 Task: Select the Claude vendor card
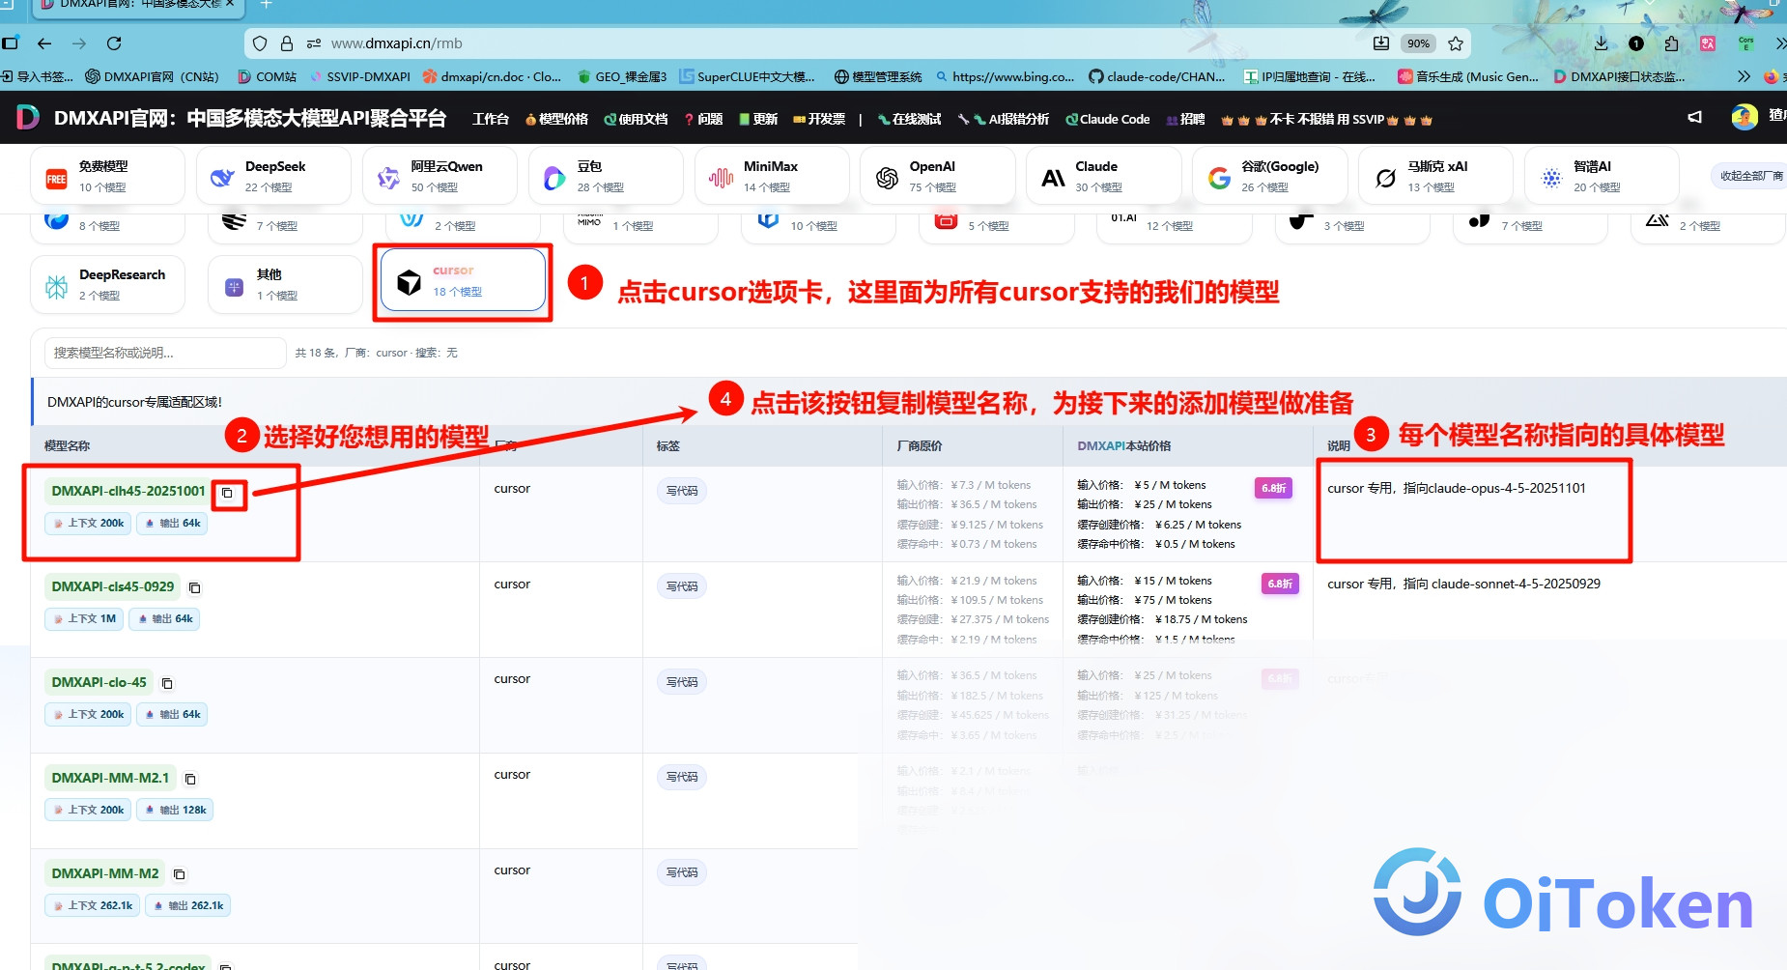tap(1104, 176)
